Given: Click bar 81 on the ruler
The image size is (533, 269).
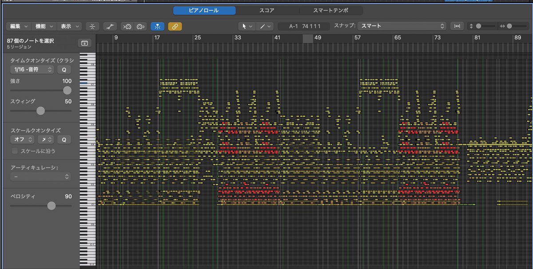Looking at the screenshot, I should (x=477, y=39).
